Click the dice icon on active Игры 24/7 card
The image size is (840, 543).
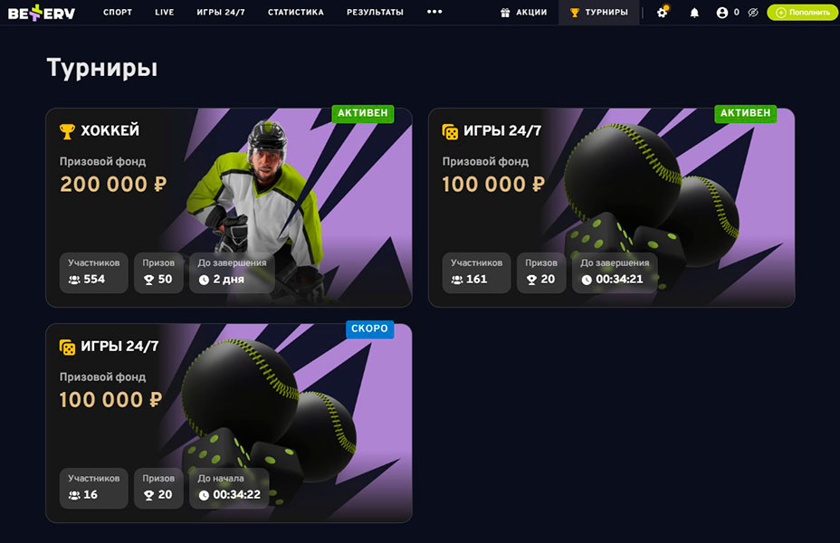click(x=450, y=131)
